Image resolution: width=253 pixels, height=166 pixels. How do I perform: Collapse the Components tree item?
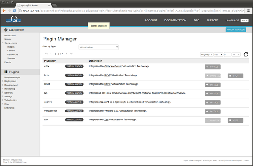pos(3,43)
